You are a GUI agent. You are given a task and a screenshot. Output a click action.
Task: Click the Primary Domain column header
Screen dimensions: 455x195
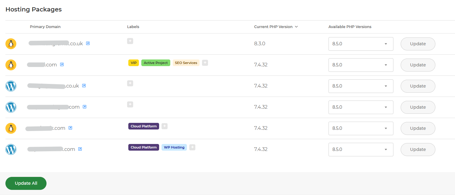[45, 27]
